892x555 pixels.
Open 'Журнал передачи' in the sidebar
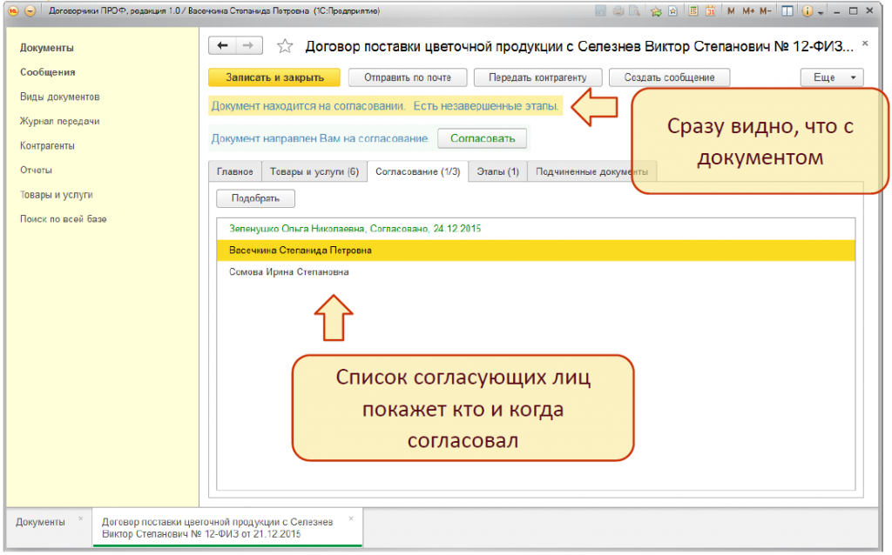[59, 121]
